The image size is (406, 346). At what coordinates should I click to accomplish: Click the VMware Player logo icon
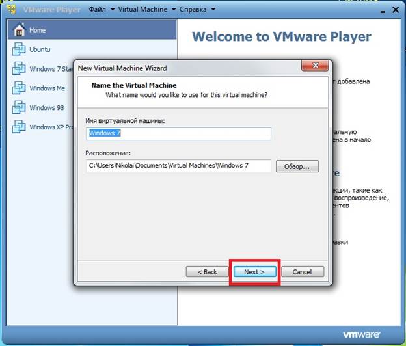point(11,9)
